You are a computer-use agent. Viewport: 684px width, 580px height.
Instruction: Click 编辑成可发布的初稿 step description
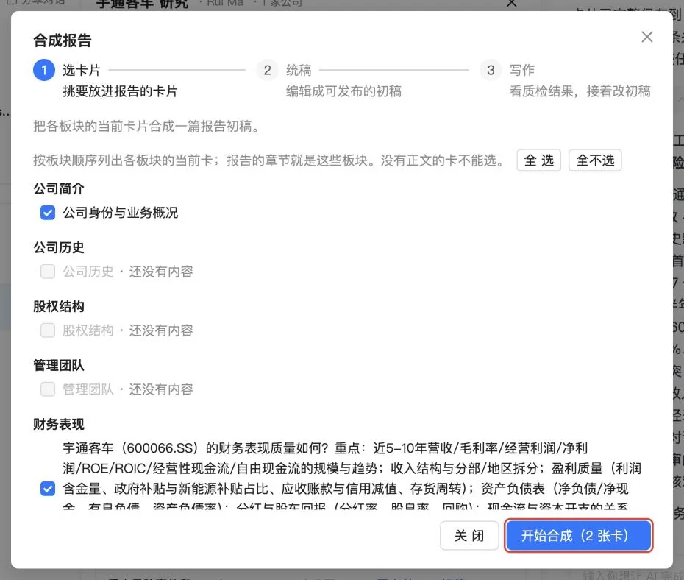click(x=343, y=91)
